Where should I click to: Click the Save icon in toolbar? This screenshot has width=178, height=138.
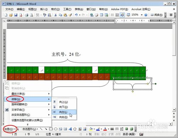point(16,15)
